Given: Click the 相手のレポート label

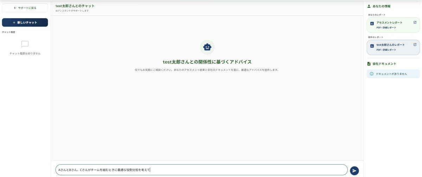Looking at the screenshot, I should coord(376,37).
